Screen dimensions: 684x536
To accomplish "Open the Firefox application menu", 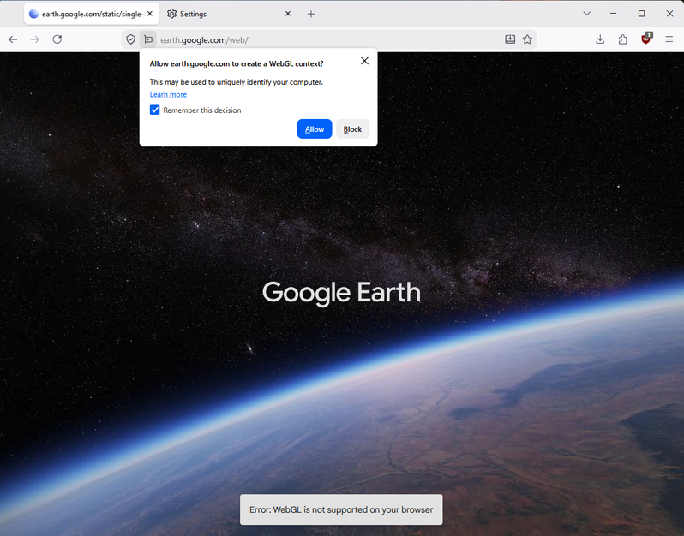I will point(669,39).
